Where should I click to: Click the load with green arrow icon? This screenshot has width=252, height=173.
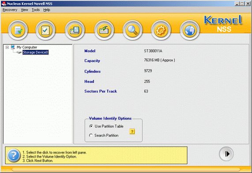104,30
